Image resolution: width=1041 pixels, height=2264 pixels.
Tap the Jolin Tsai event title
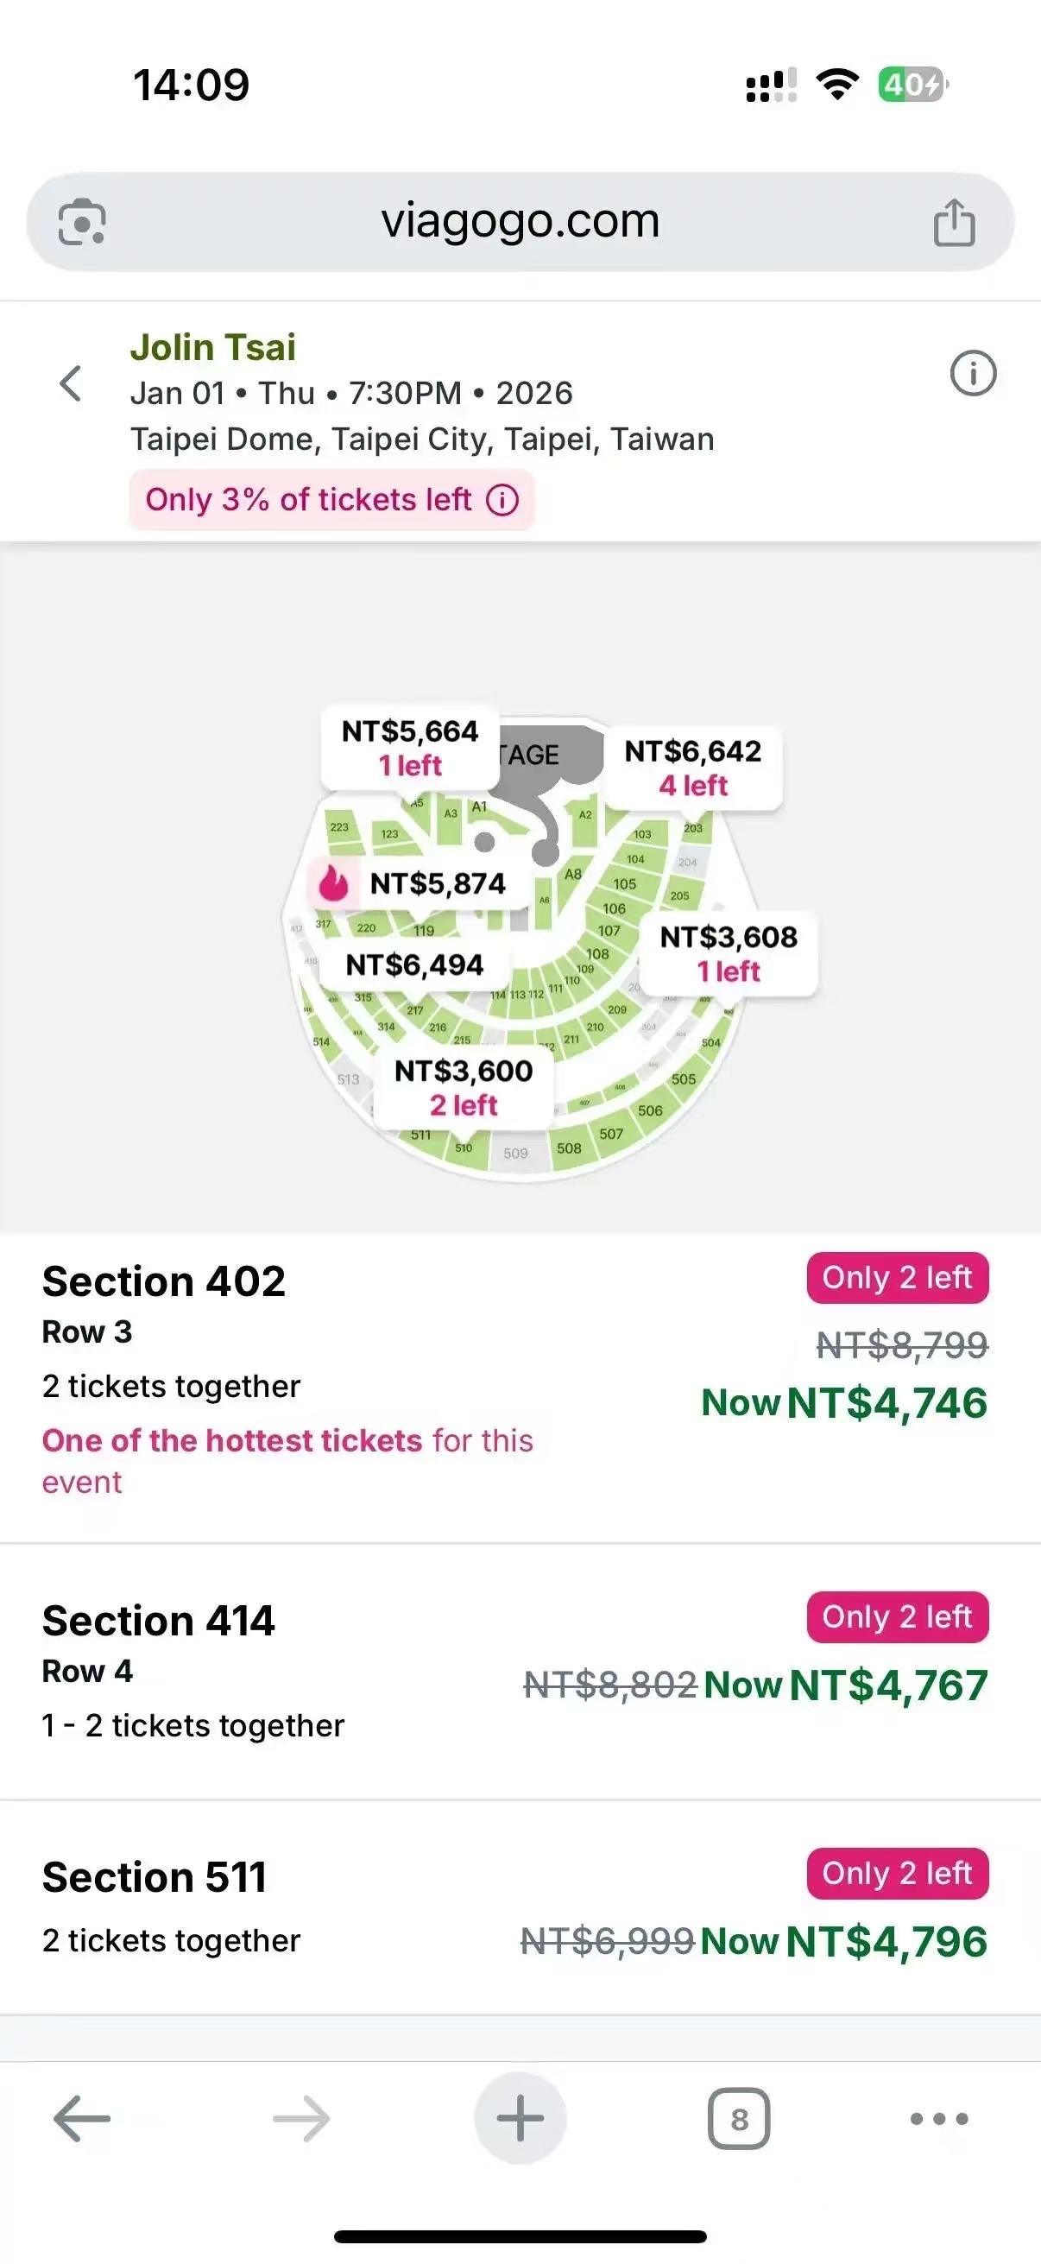click(x=212, y=347)
